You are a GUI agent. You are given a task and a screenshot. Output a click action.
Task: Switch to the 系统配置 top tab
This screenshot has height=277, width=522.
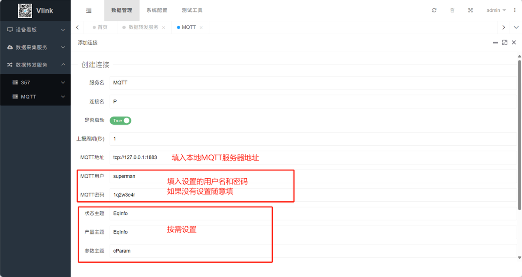coord(157,10)
